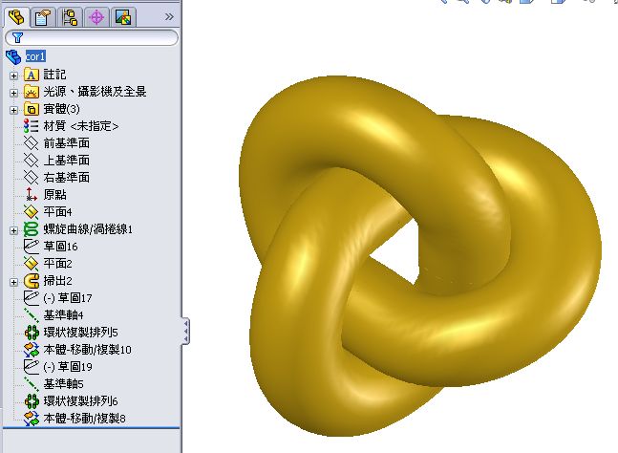
Task: Select 光源、攝影機及全景 label
Action: [95, 92]
